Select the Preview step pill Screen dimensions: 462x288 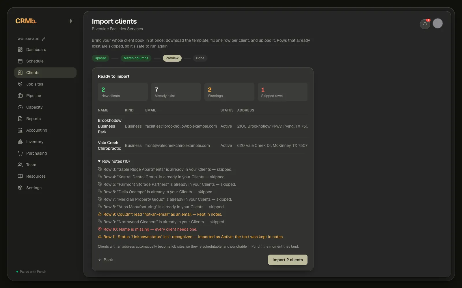point(172,58)
